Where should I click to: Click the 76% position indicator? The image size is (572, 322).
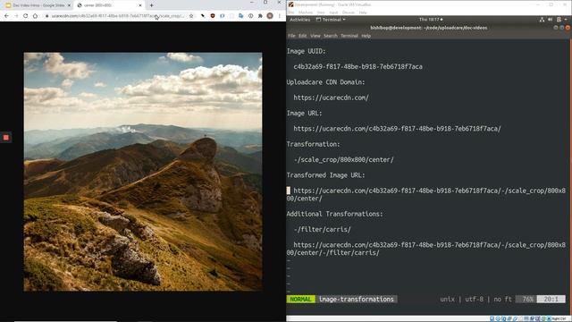(527, 299)
